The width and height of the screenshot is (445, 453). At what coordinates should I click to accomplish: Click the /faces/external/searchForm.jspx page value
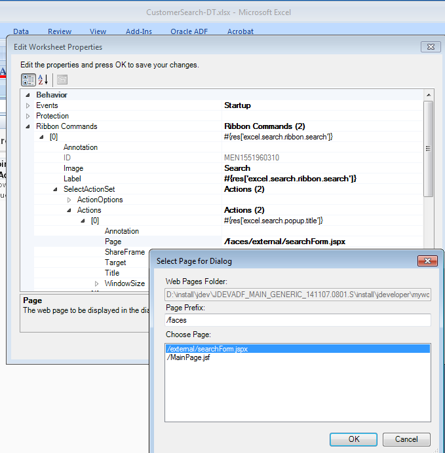284,242
